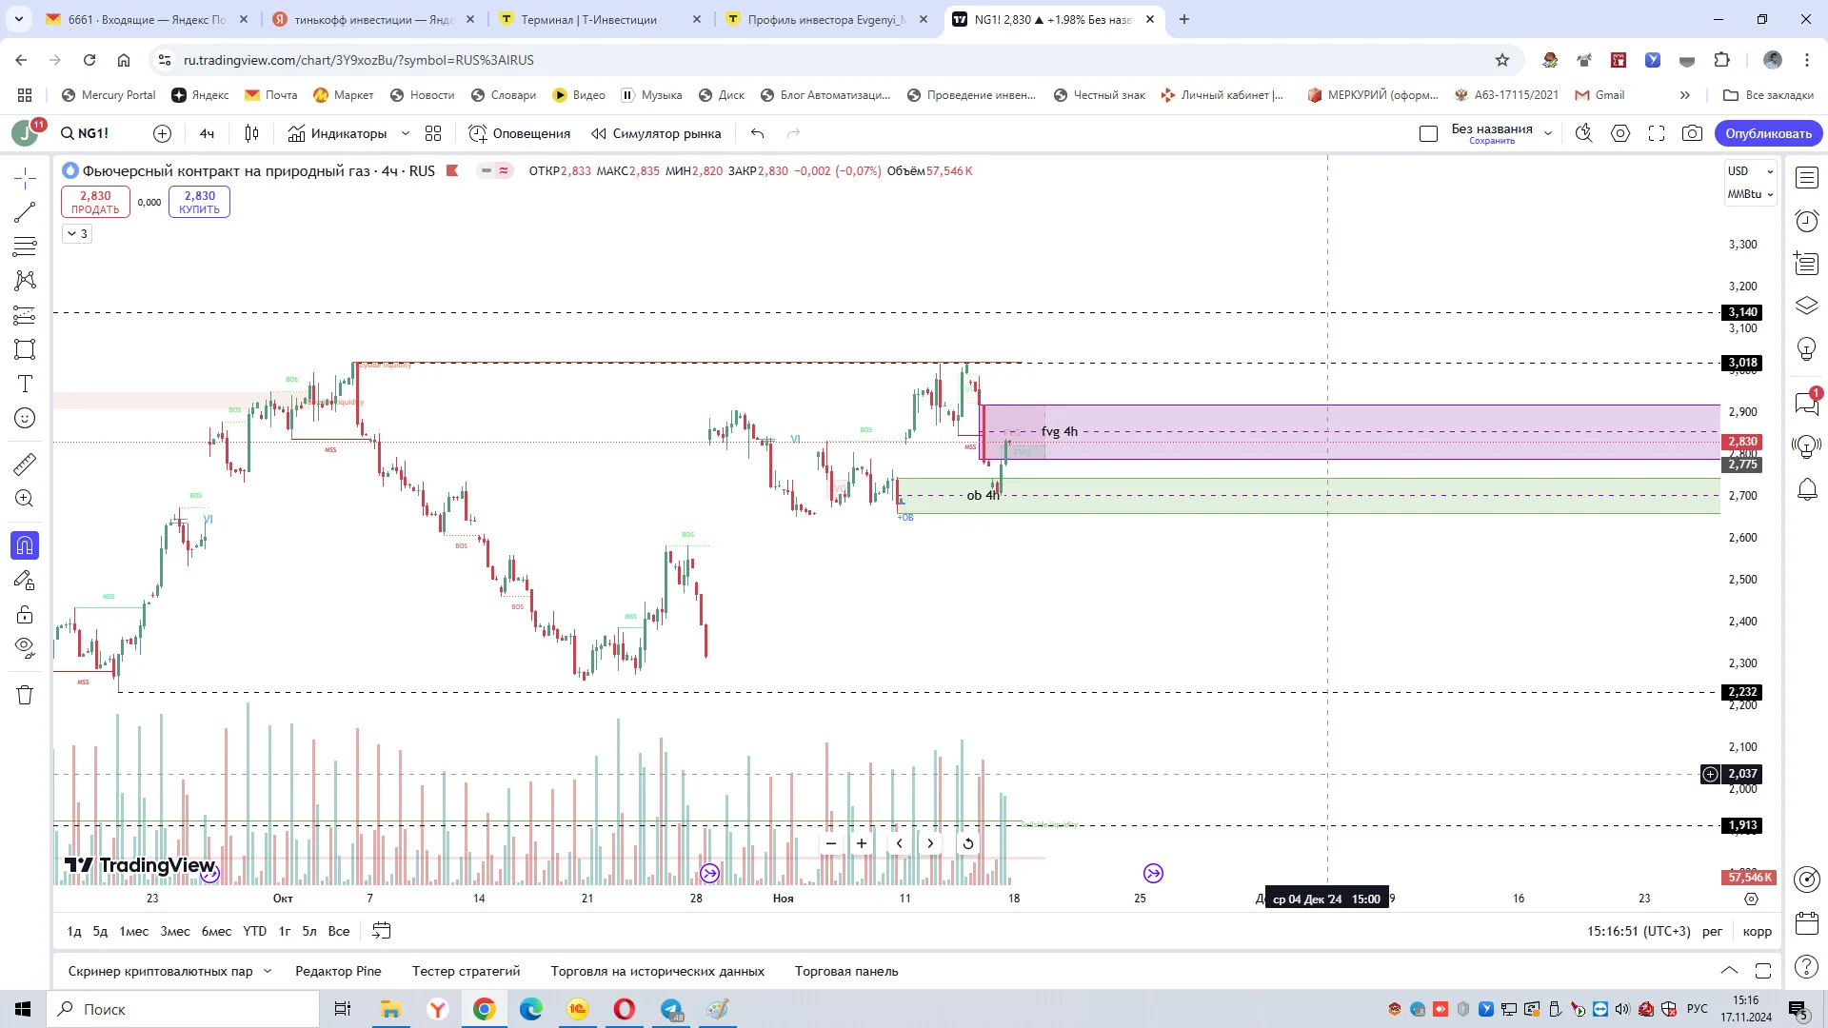Screen dimensions: 1828x1028
Task: Open the Редактор Pine tab
Action: click(x=338, y=971)
